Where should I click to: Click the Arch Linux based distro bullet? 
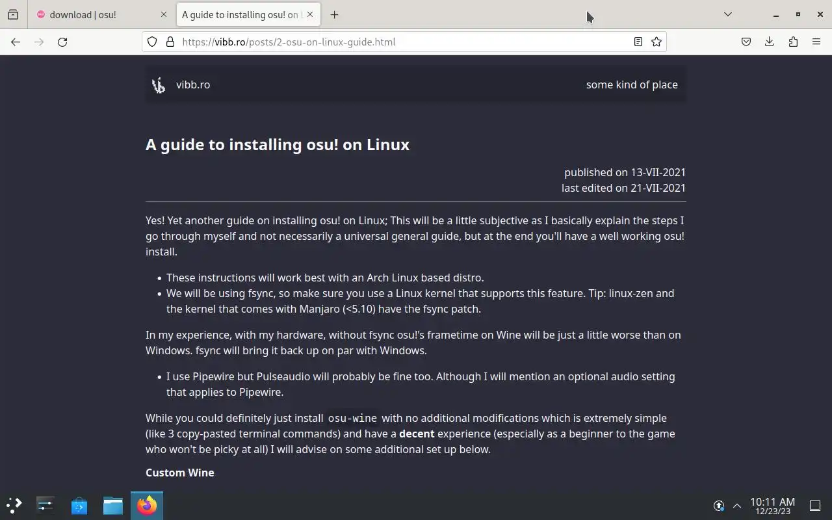tap(325, 278)
